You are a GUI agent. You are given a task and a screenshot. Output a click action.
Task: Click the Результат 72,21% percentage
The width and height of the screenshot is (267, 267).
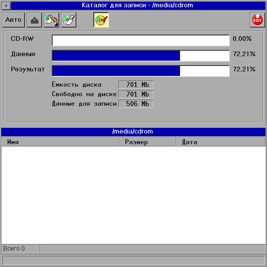pyautogui.click(x=244, y=69)
